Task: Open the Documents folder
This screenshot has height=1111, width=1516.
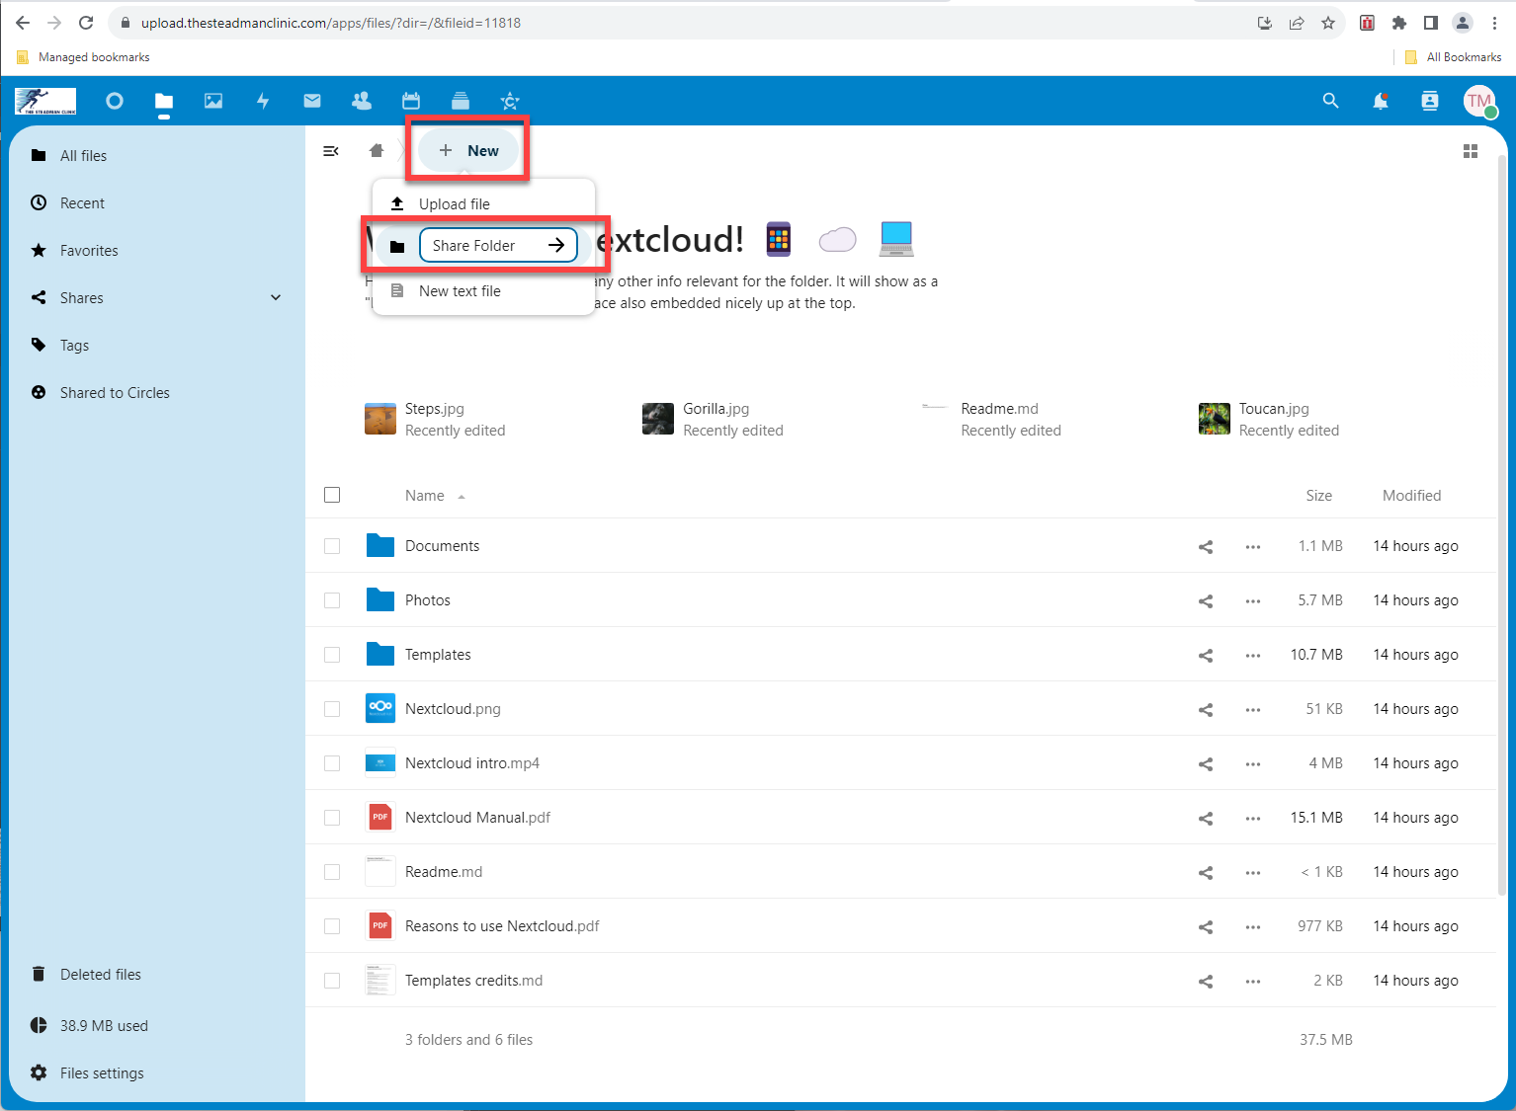Action: click(x=442, y=546)
